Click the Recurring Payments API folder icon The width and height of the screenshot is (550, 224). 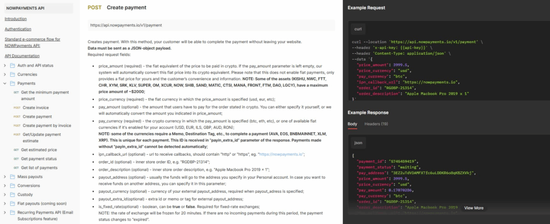13,212
